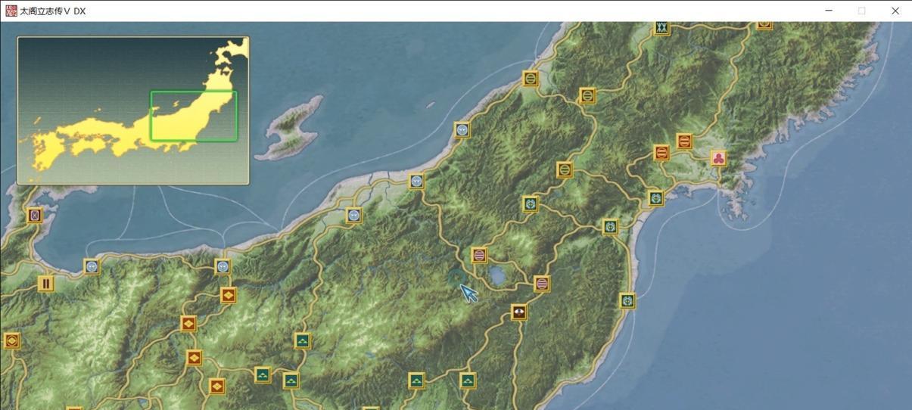This screenshot has height=410, width=912.
Task: Select the northernmost green mountain-crest castle
Action: [x=303, y=340]
